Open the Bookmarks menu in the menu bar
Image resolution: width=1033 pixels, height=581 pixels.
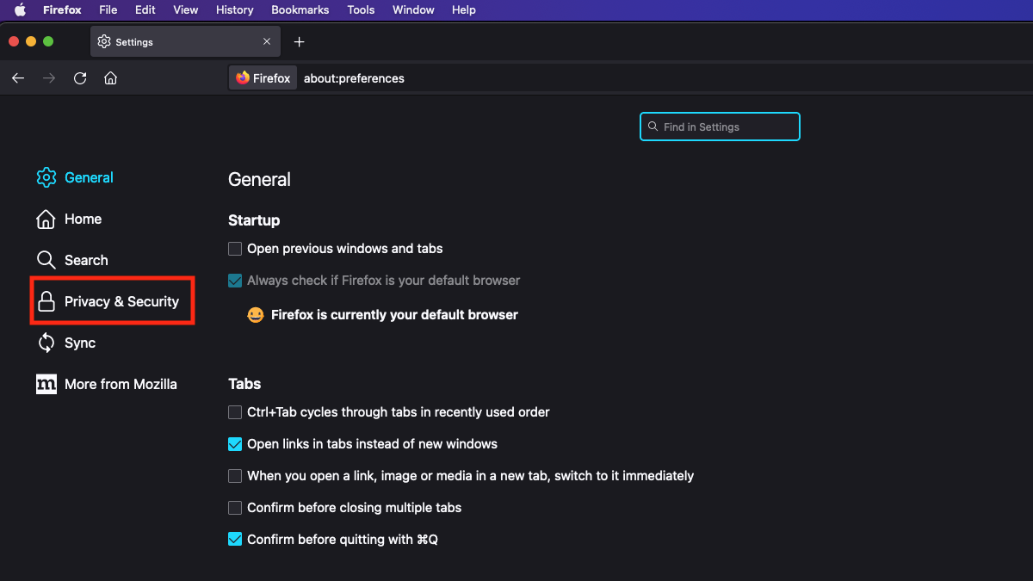tap(300, 10)
